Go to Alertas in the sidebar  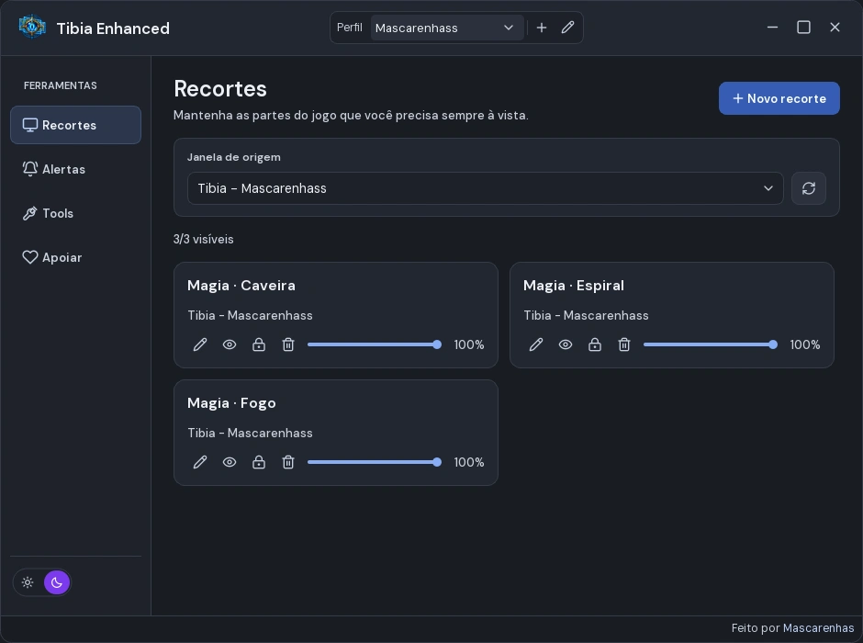[76, 169]
